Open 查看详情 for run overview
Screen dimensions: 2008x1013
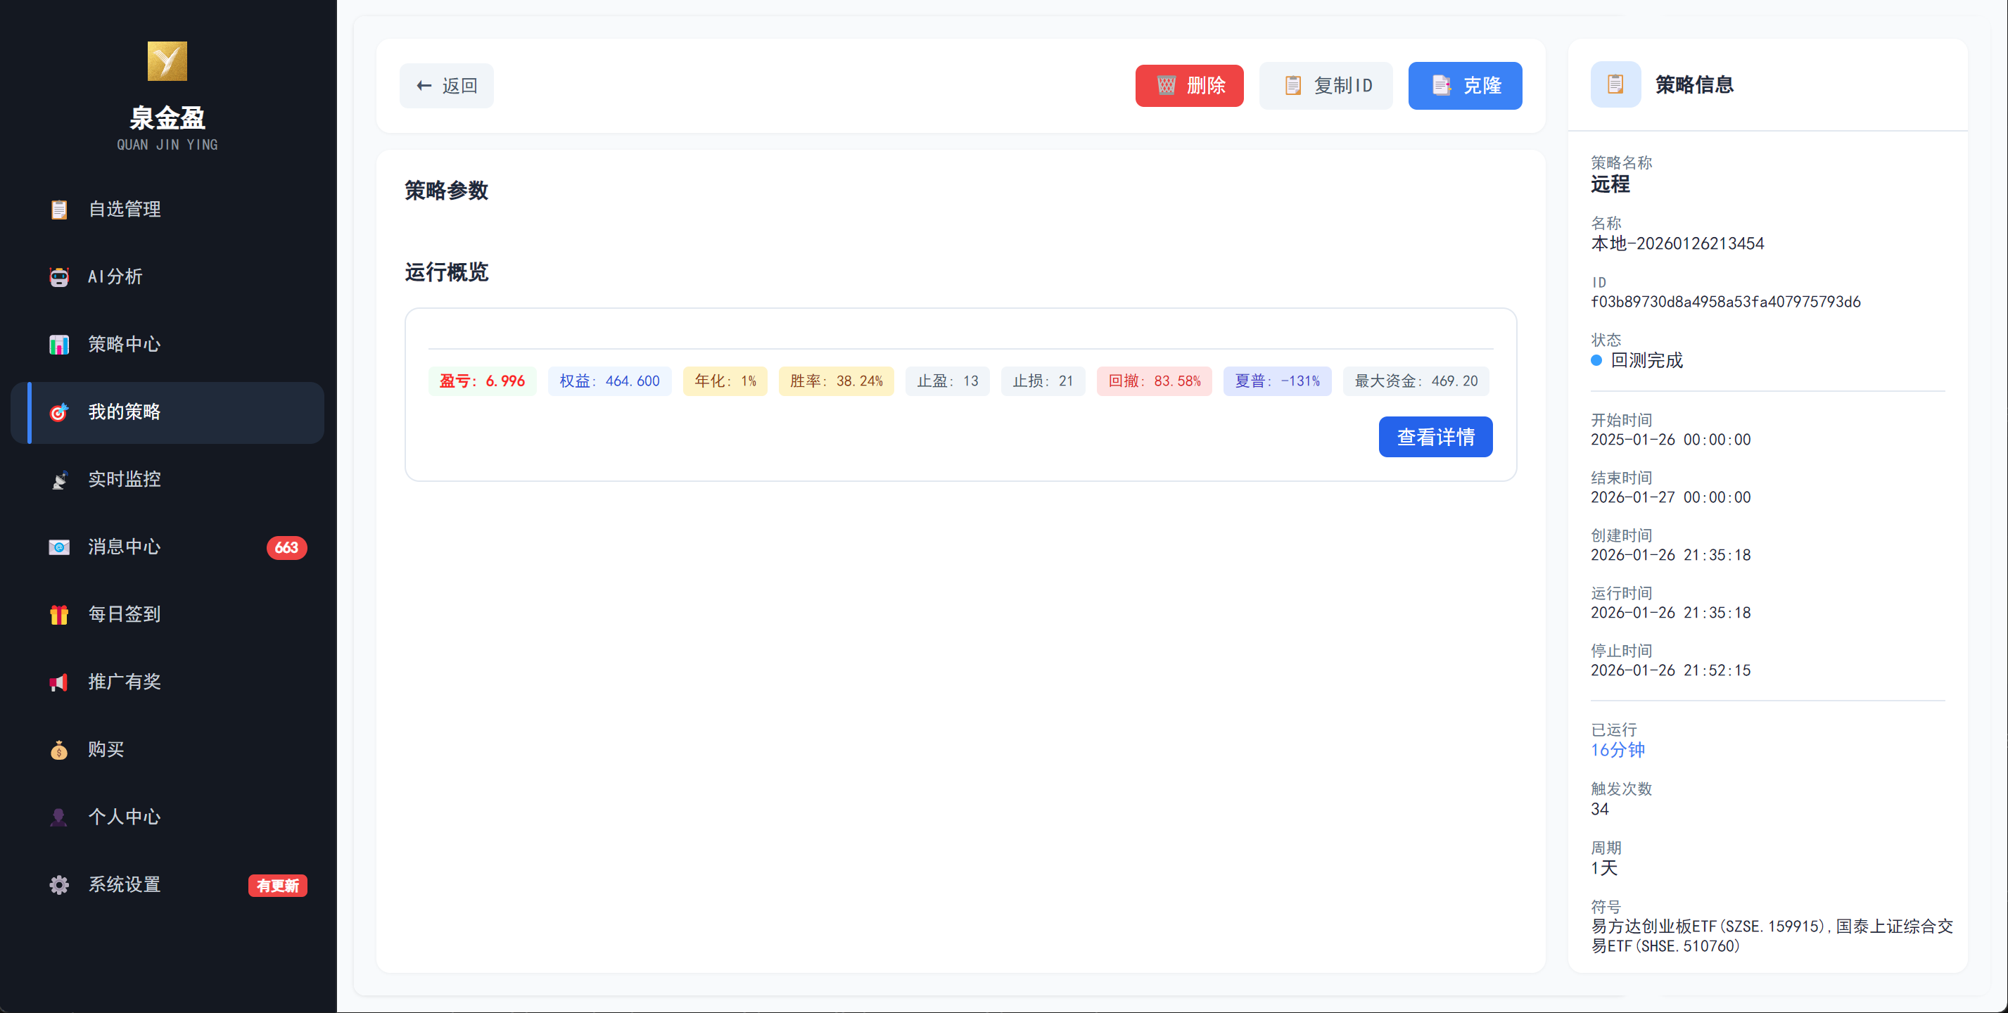point(1435,437)
